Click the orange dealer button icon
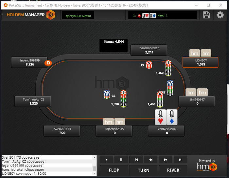Screen dimensions: 229x178 (48, 63)
